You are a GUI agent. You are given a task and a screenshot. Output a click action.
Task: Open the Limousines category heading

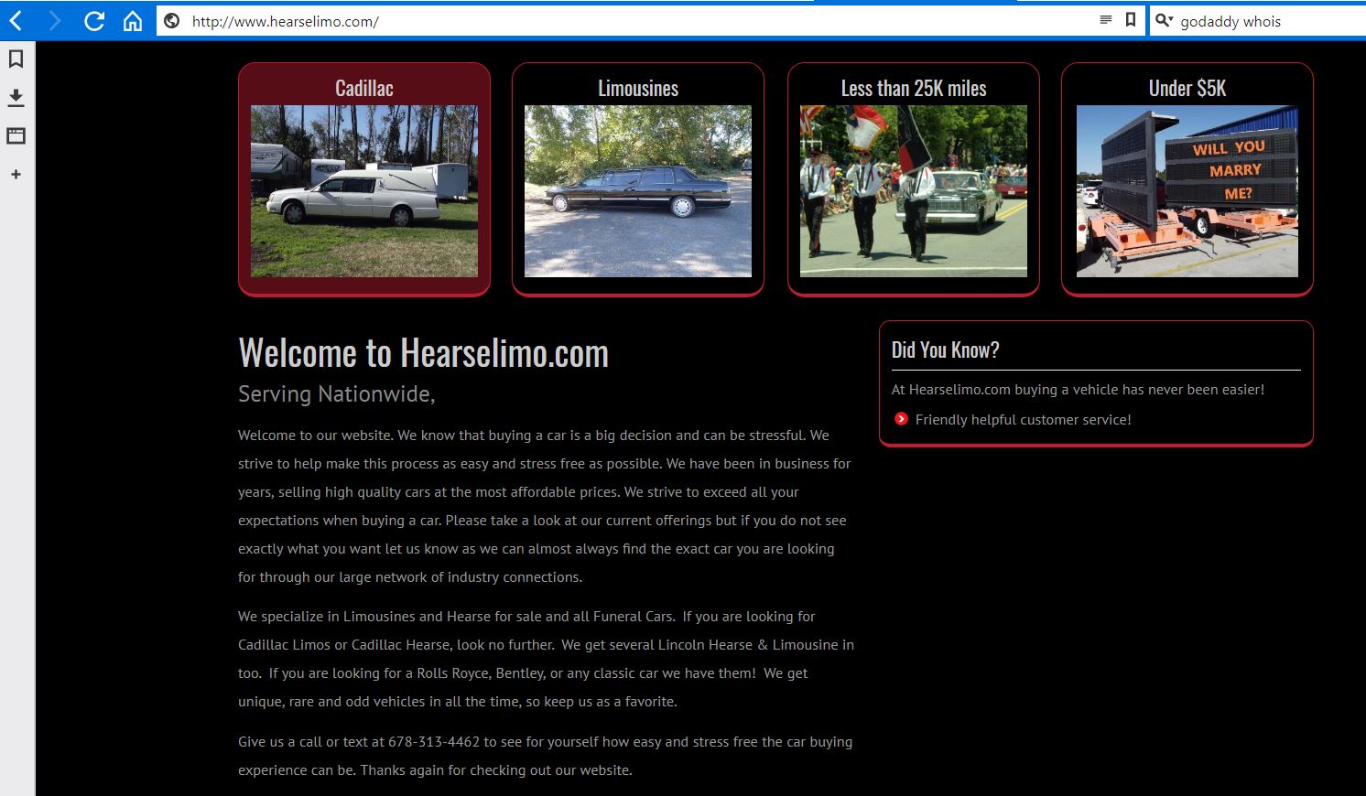[x=638, y=88]
